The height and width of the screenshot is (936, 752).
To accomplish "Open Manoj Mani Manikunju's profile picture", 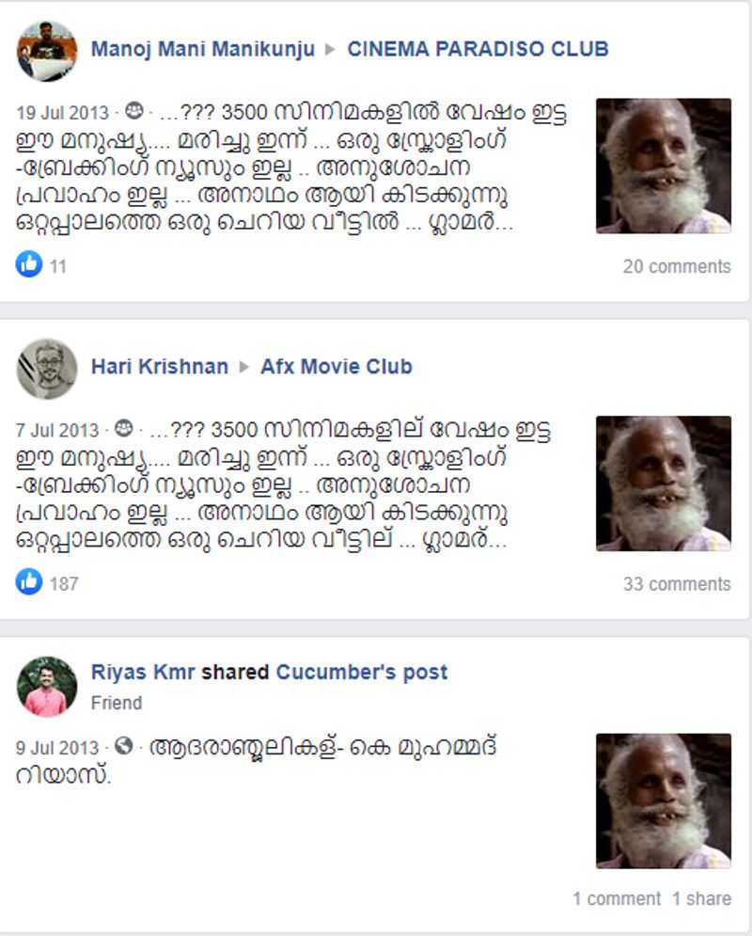I will click(x=46, y=51).
